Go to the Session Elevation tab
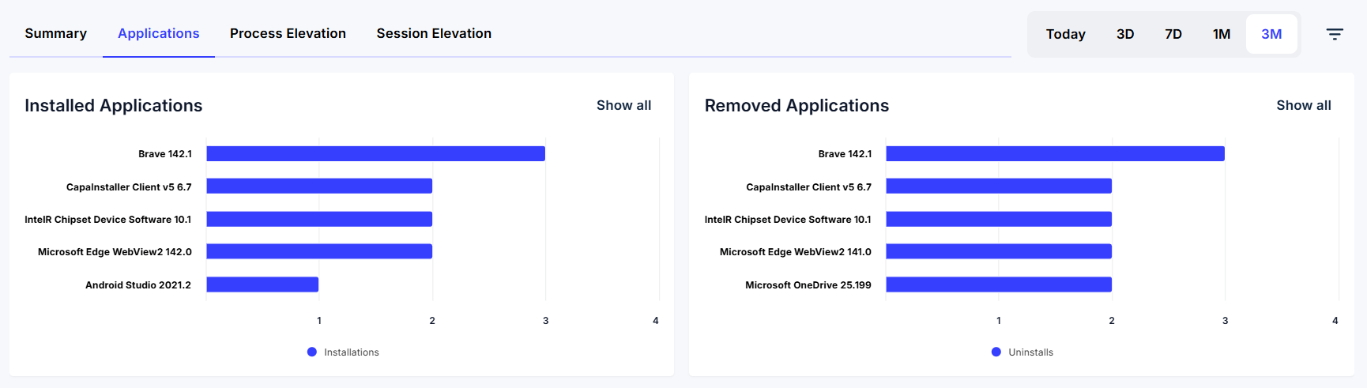 pyautogui.click(x=434, y=33)
